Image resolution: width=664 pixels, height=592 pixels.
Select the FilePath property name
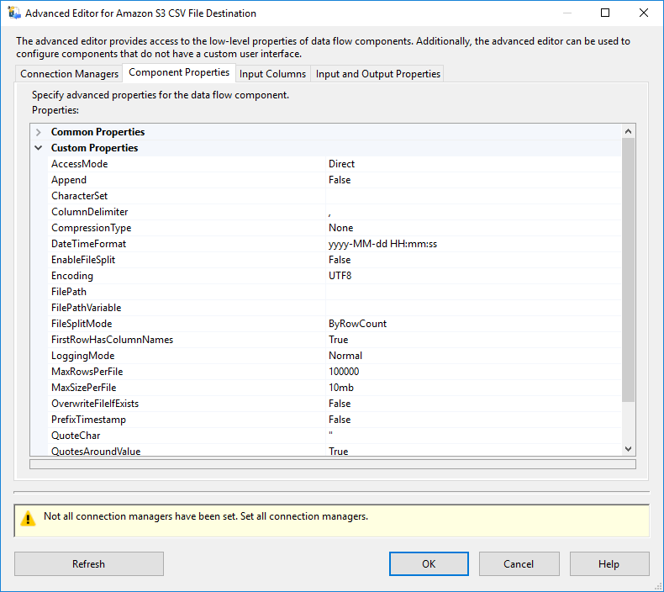(69, 292)
